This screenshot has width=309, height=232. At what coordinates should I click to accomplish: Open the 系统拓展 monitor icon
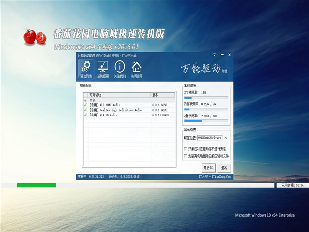[102, 69]
